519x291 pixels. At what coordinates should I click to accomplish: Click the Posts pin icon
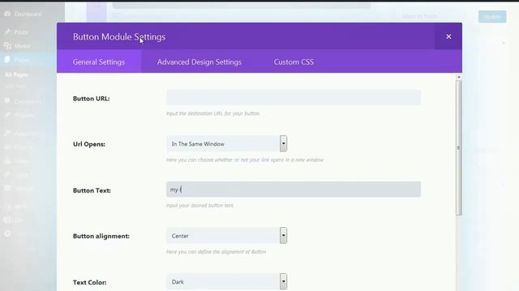coord(7,32)
